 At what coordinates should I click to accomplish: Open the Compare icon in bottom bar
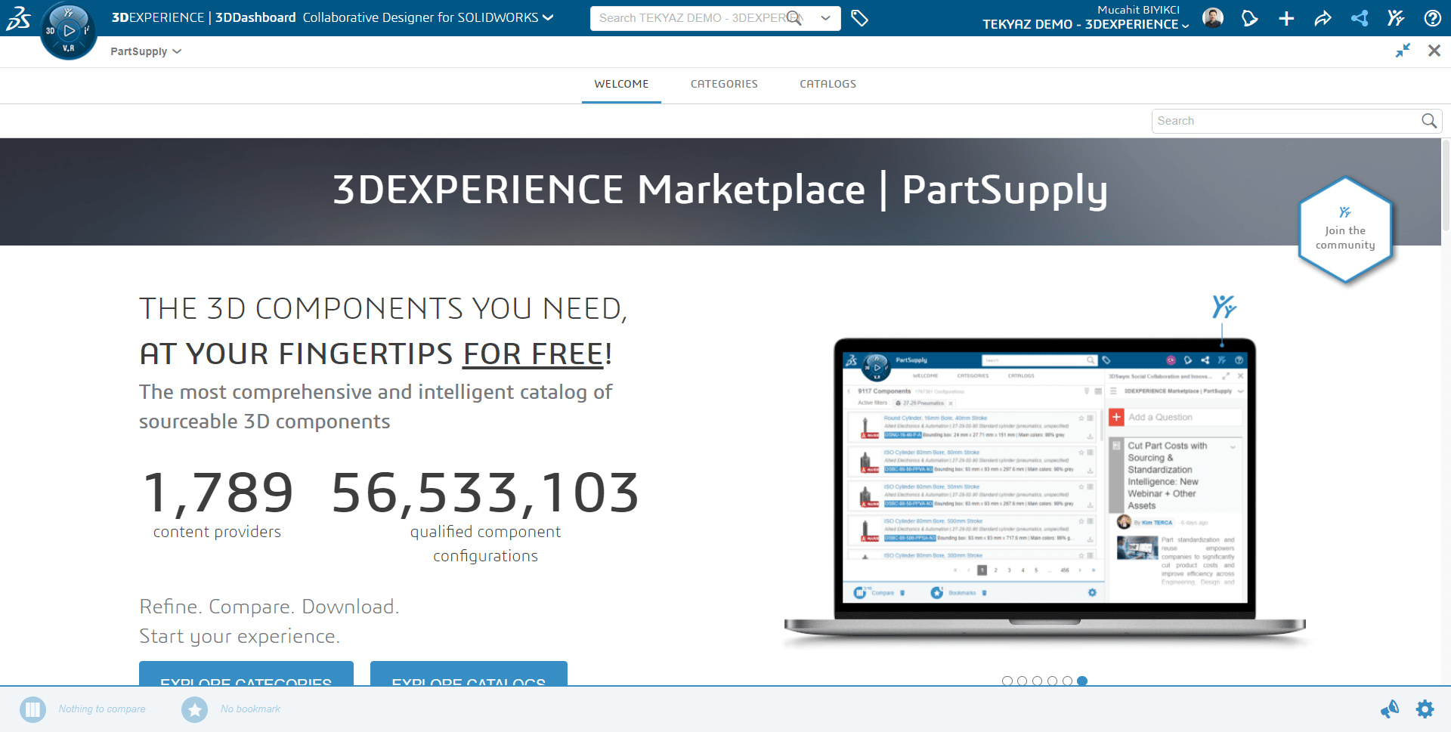[32, 709]
